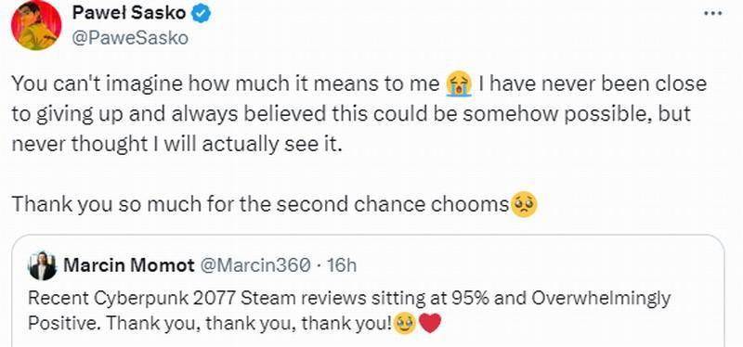Click the Marcin Momot name
Image resolution: width=743 pixels, height=347 pixels.
128,265
